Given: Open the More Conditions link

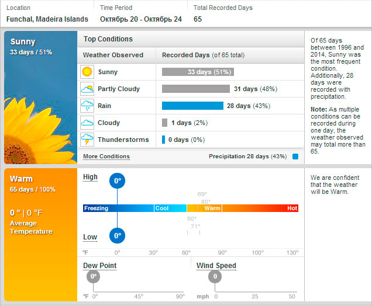Looking at the screenshot, I should click(x=106, y=157).
